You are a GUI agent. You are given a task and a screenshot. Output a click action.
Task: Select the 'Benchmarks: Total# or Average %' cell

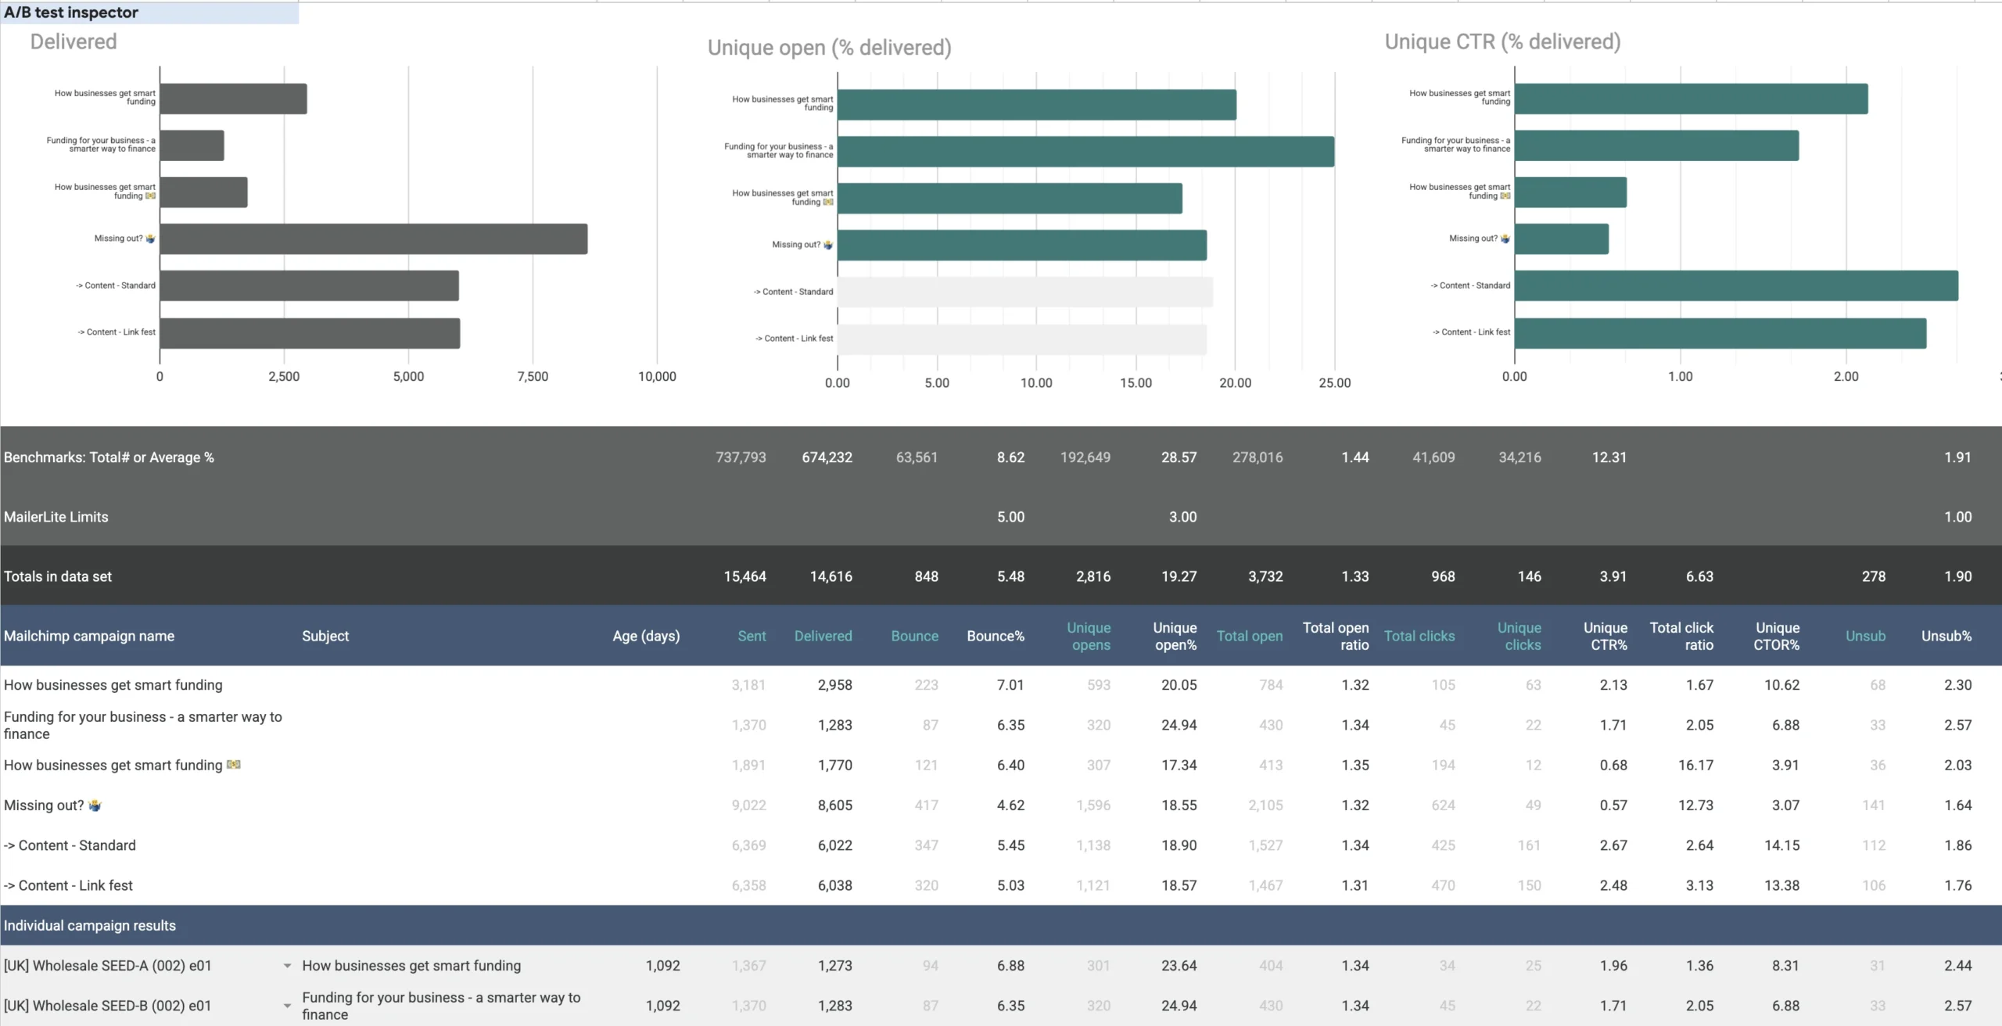click(109, 457)
